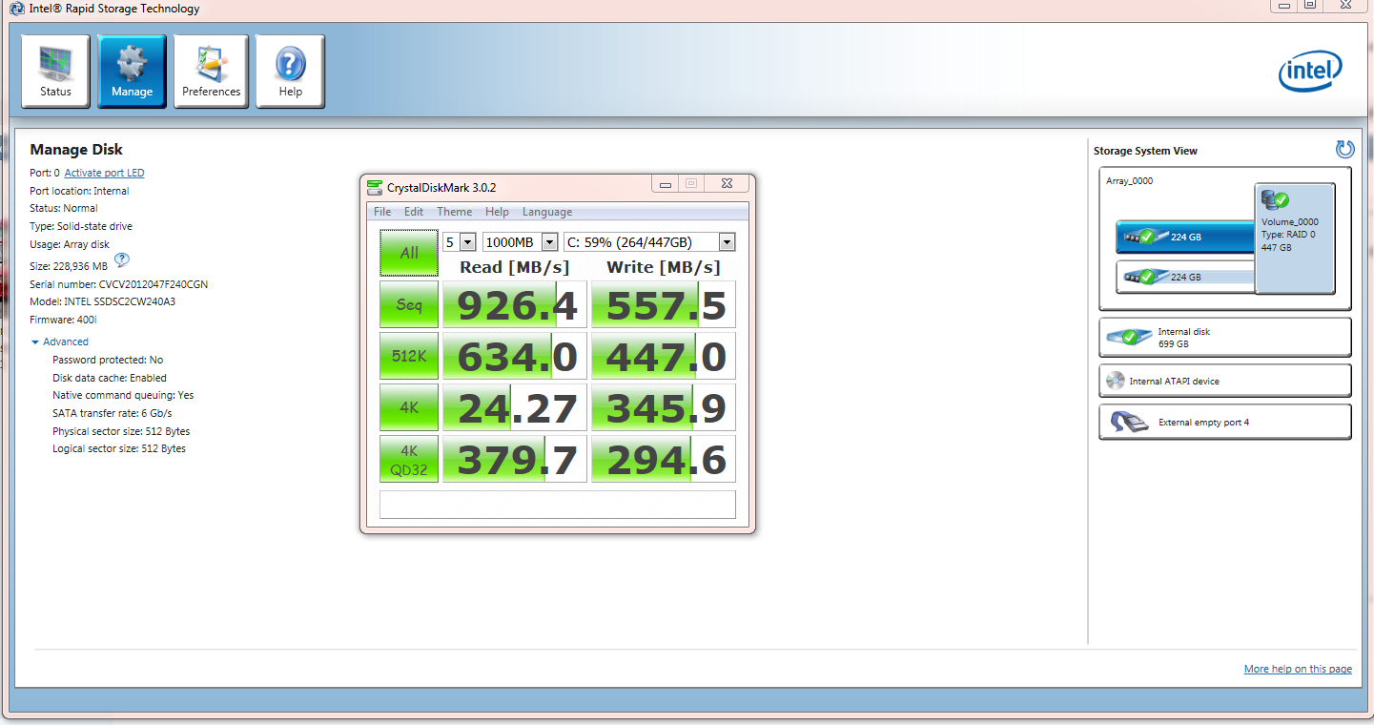
Task: Open the drive C: selection dropdown
Action: 727,242
